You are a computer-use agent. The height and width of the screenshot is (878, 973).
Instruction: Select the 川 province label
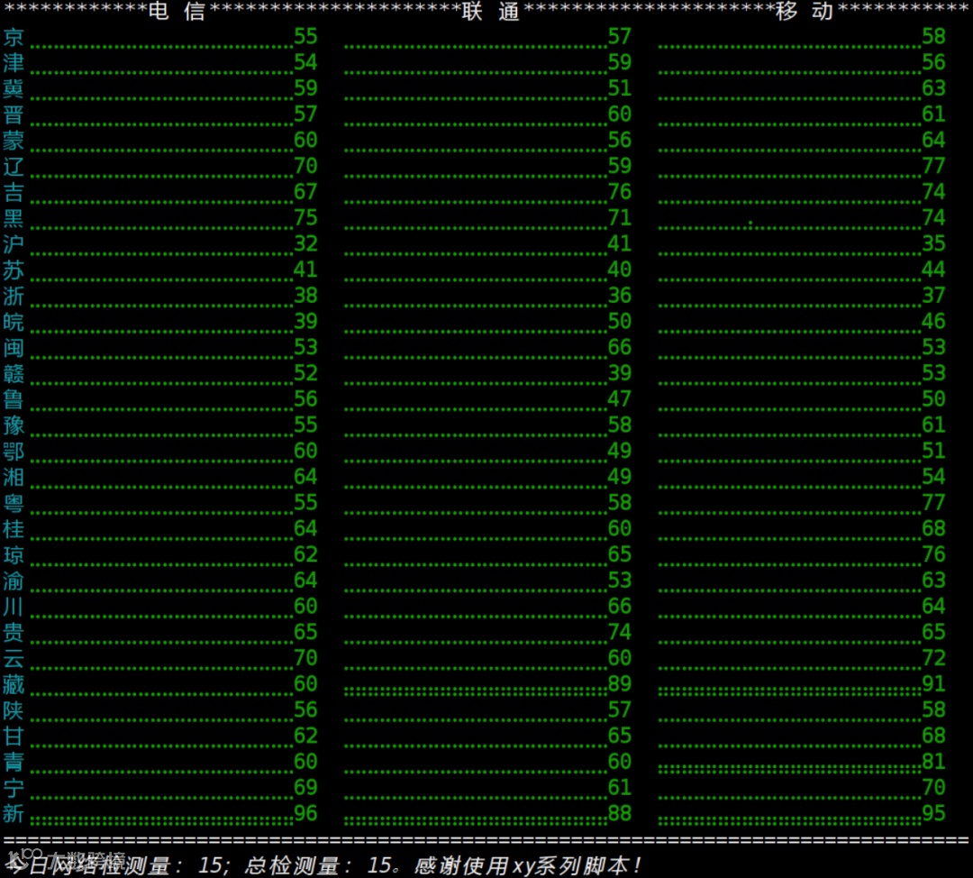14,606
